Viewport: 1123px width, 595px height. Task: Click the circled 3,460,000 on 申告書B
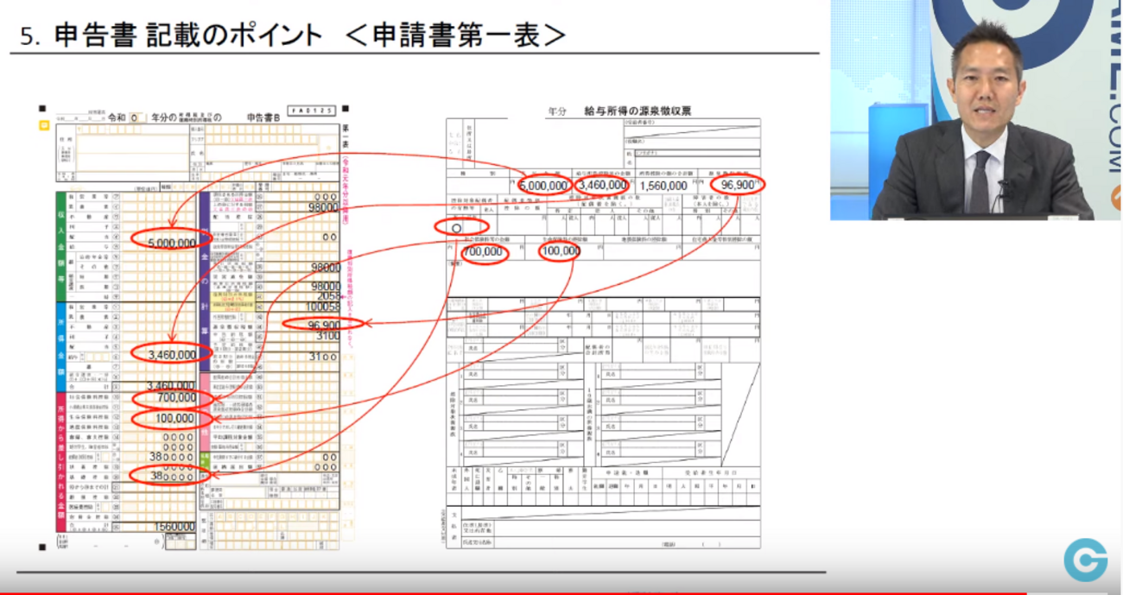pos(171,353)
